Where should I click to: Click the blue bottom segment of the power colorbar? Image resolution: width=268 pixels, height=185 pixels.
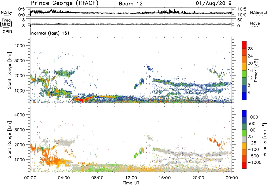pyautogui.click(x=244, y=96)
